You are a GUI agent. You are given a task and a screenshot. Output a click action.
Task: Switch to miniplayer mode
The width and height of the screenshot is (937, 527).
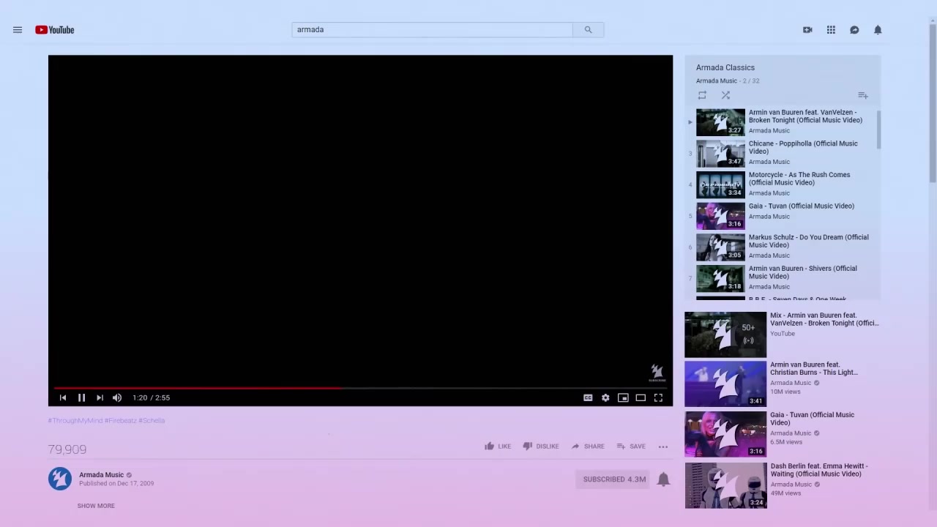pos(623,397)
